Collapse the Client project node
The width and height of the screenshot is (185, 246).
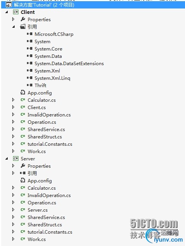pos(7,12)
